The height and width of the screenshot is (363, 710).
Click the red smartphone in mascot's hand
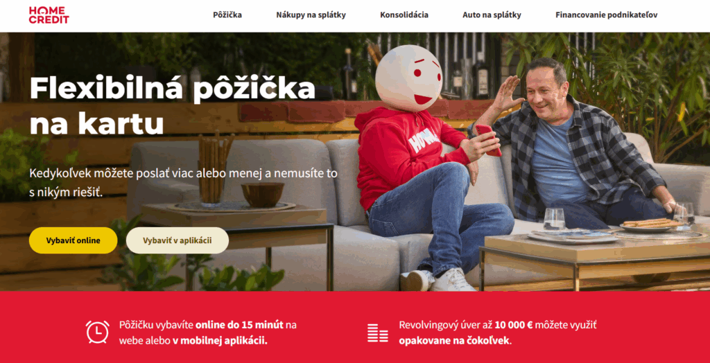(x=488, y=140)
